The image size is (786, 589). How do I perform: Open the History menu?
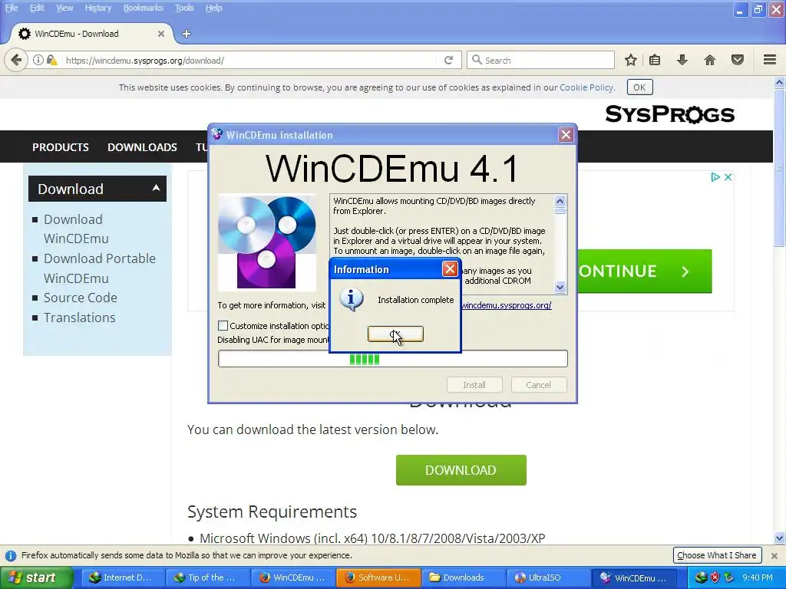97,8
